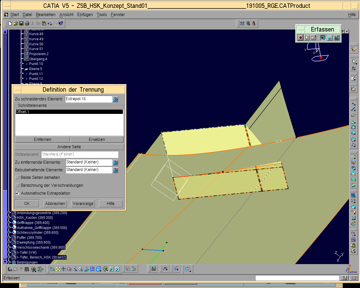Screen dimensions: 360x288
Task: Click the What's This help pointer icon
Action: pyautogui.click(x=61, y=24)
